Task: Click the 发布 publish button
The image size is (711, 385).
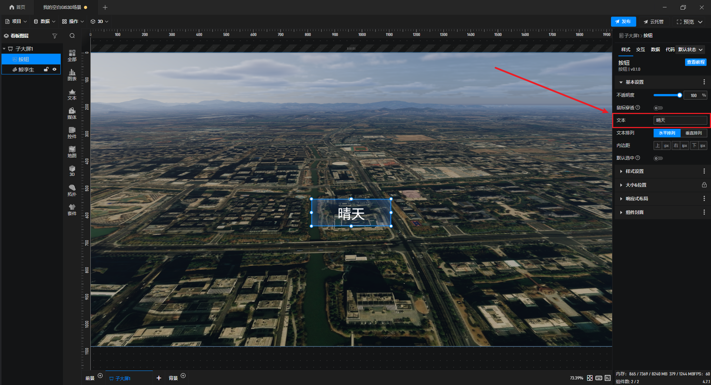Action: [623, 21]
